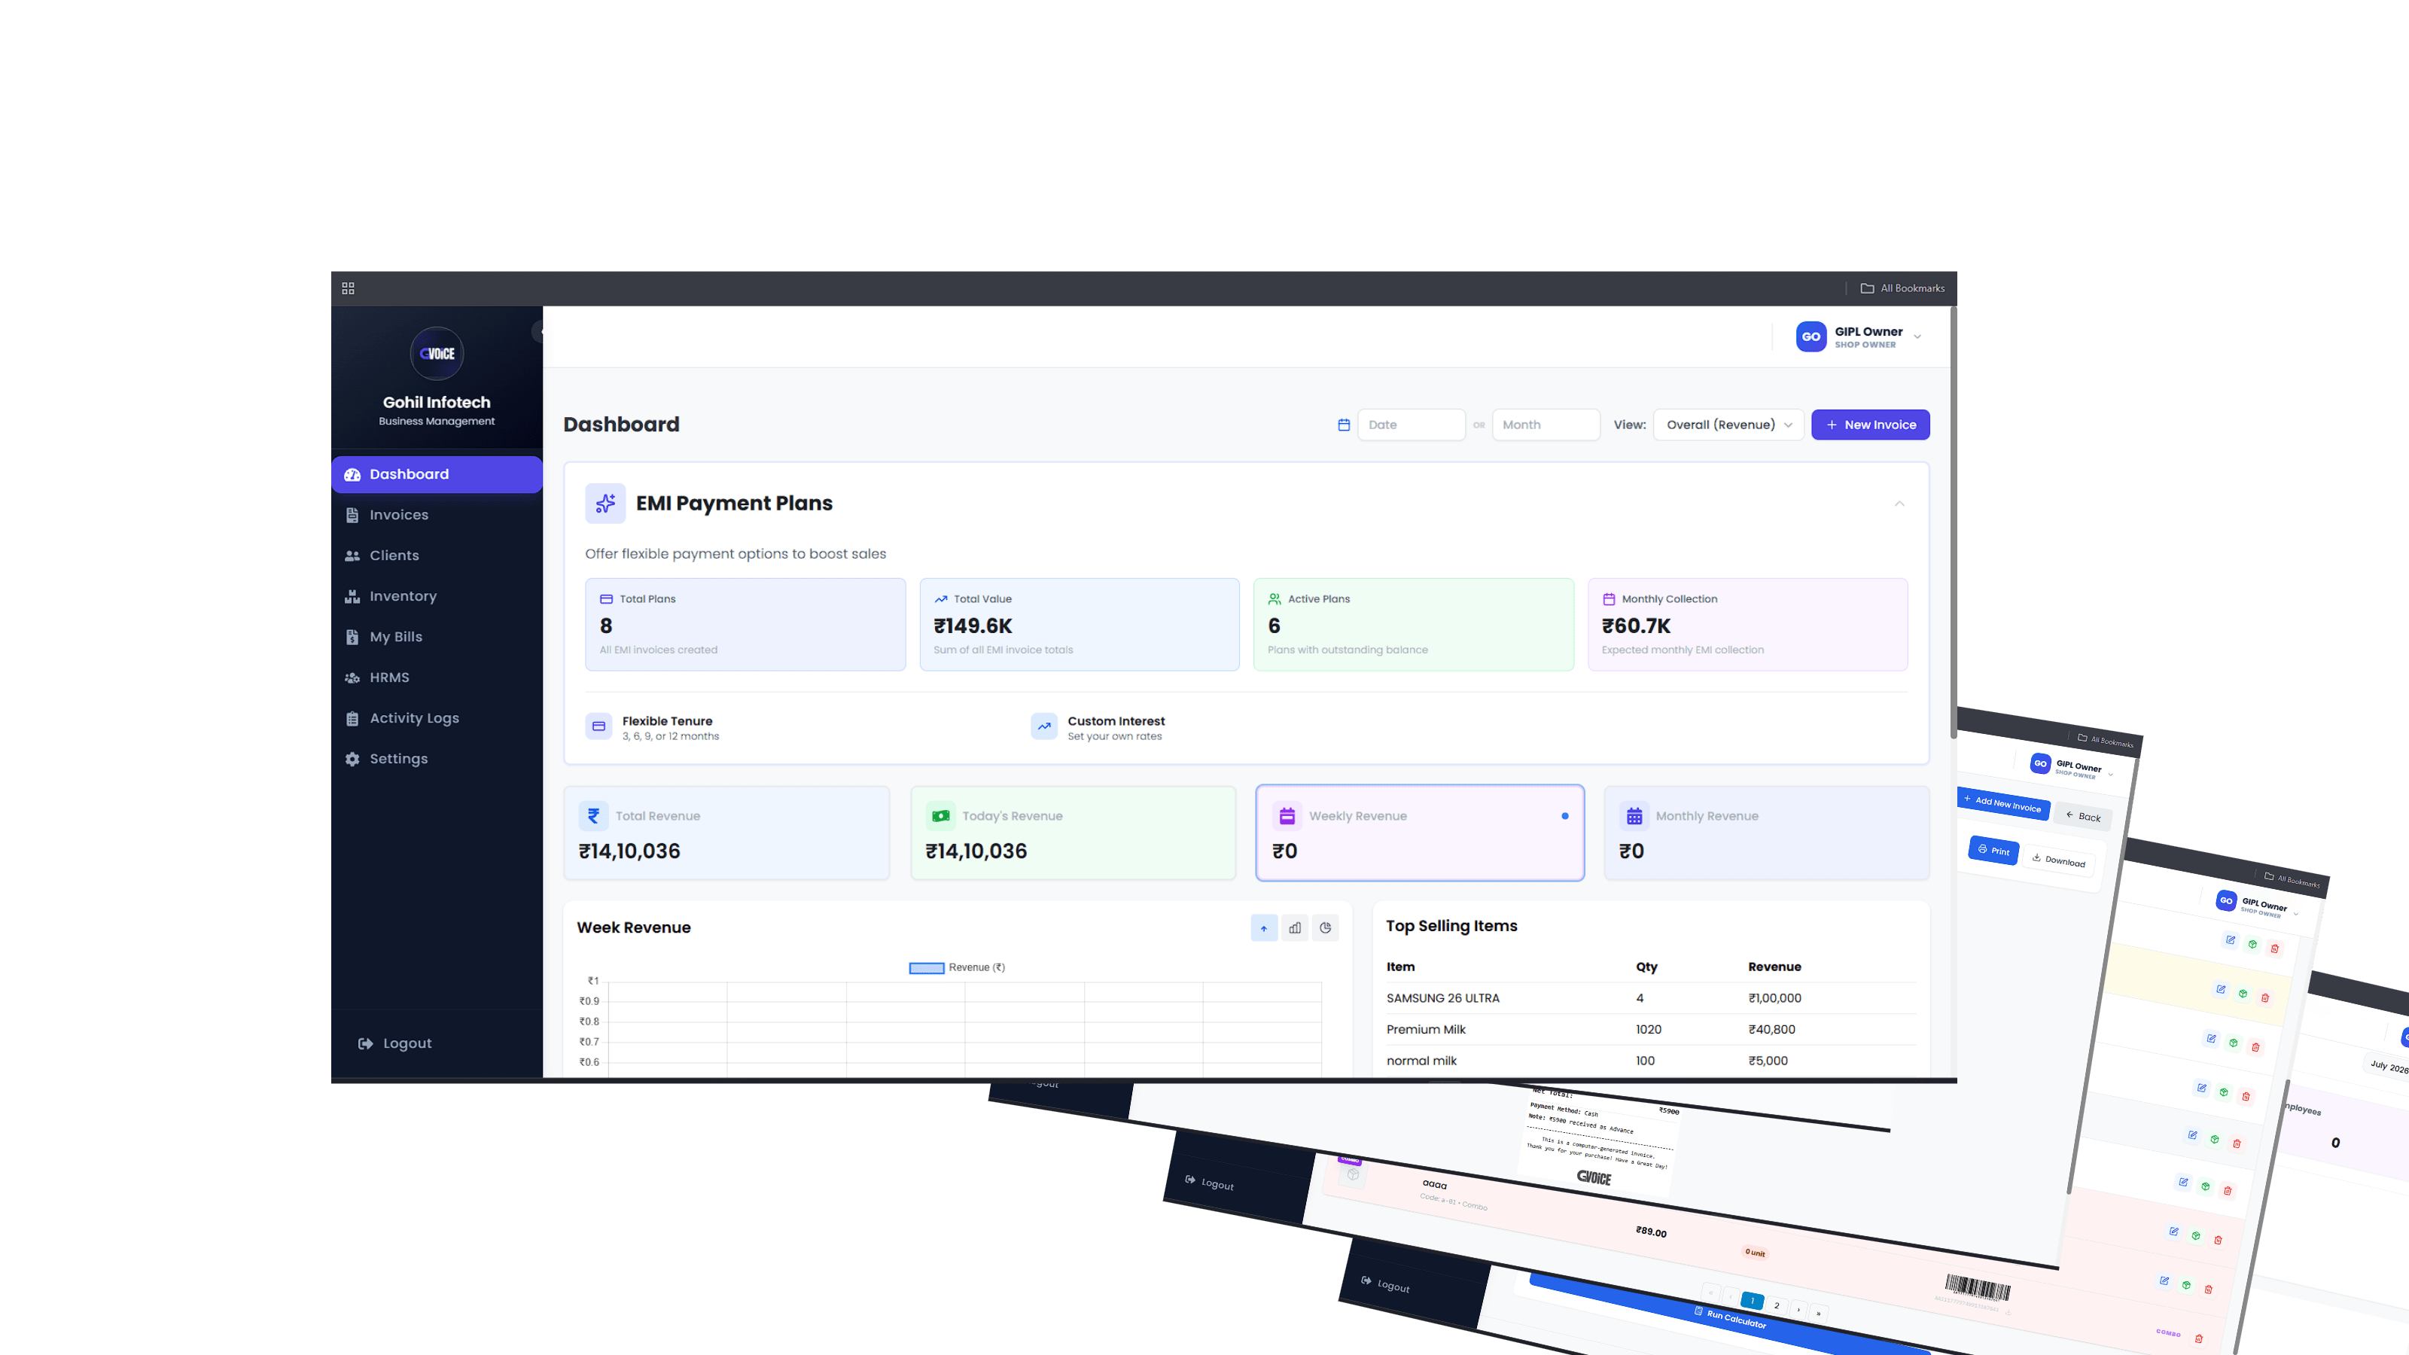Click the Custom Interest trend icon
Image resolution: width=2409 pixels, height=1355 pixels.
tap(1043, 726)
